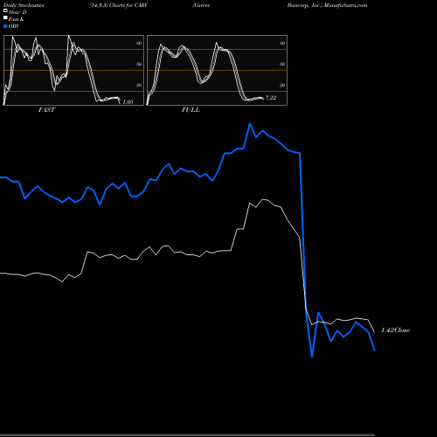
Task: Click the Fast K legend label text
Action: pos(17,19)
